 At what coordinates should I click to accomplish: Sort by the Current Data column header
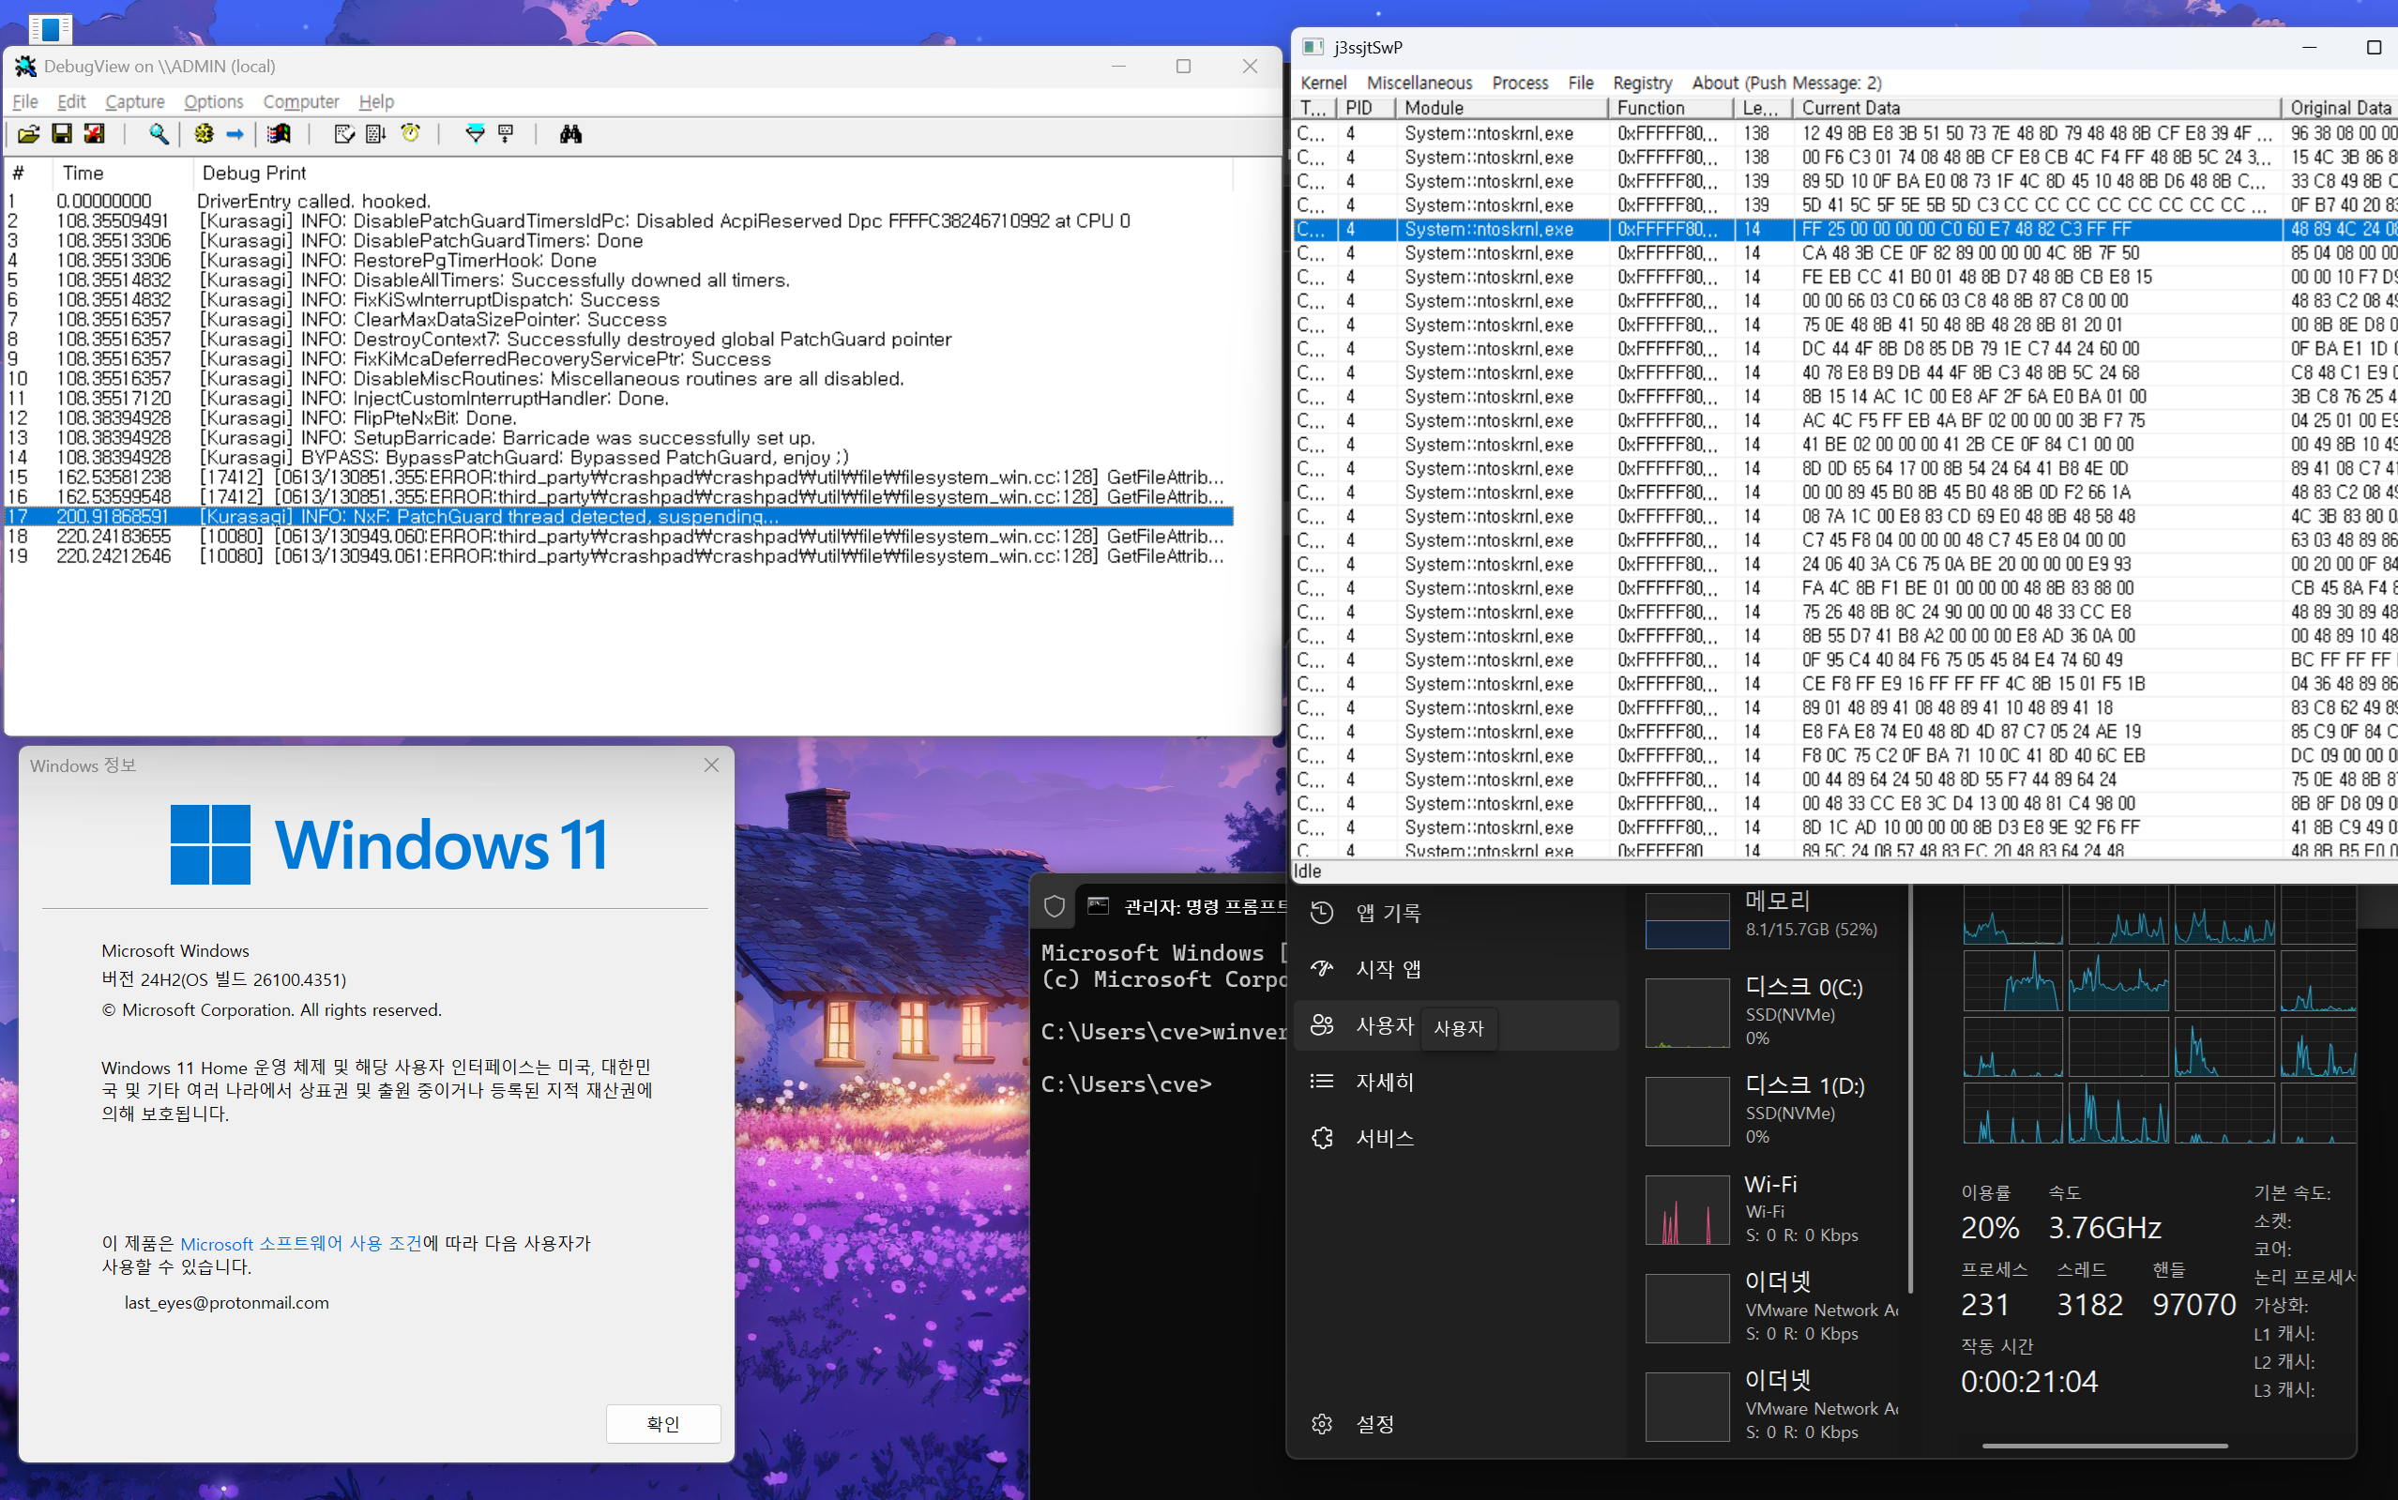coord(2037,108)
